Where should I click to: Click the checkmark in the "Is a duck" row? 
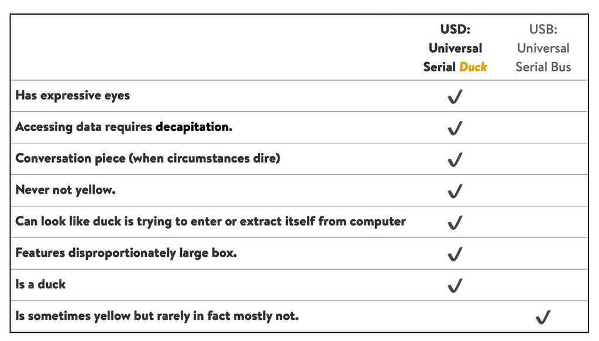455,286
